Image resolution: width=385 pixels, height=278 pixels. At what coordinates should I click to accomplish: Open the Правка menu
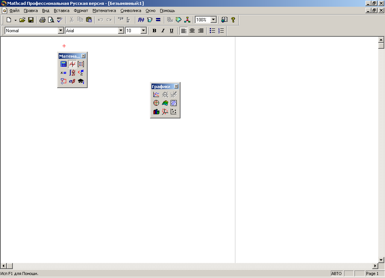tap(31, 10)
